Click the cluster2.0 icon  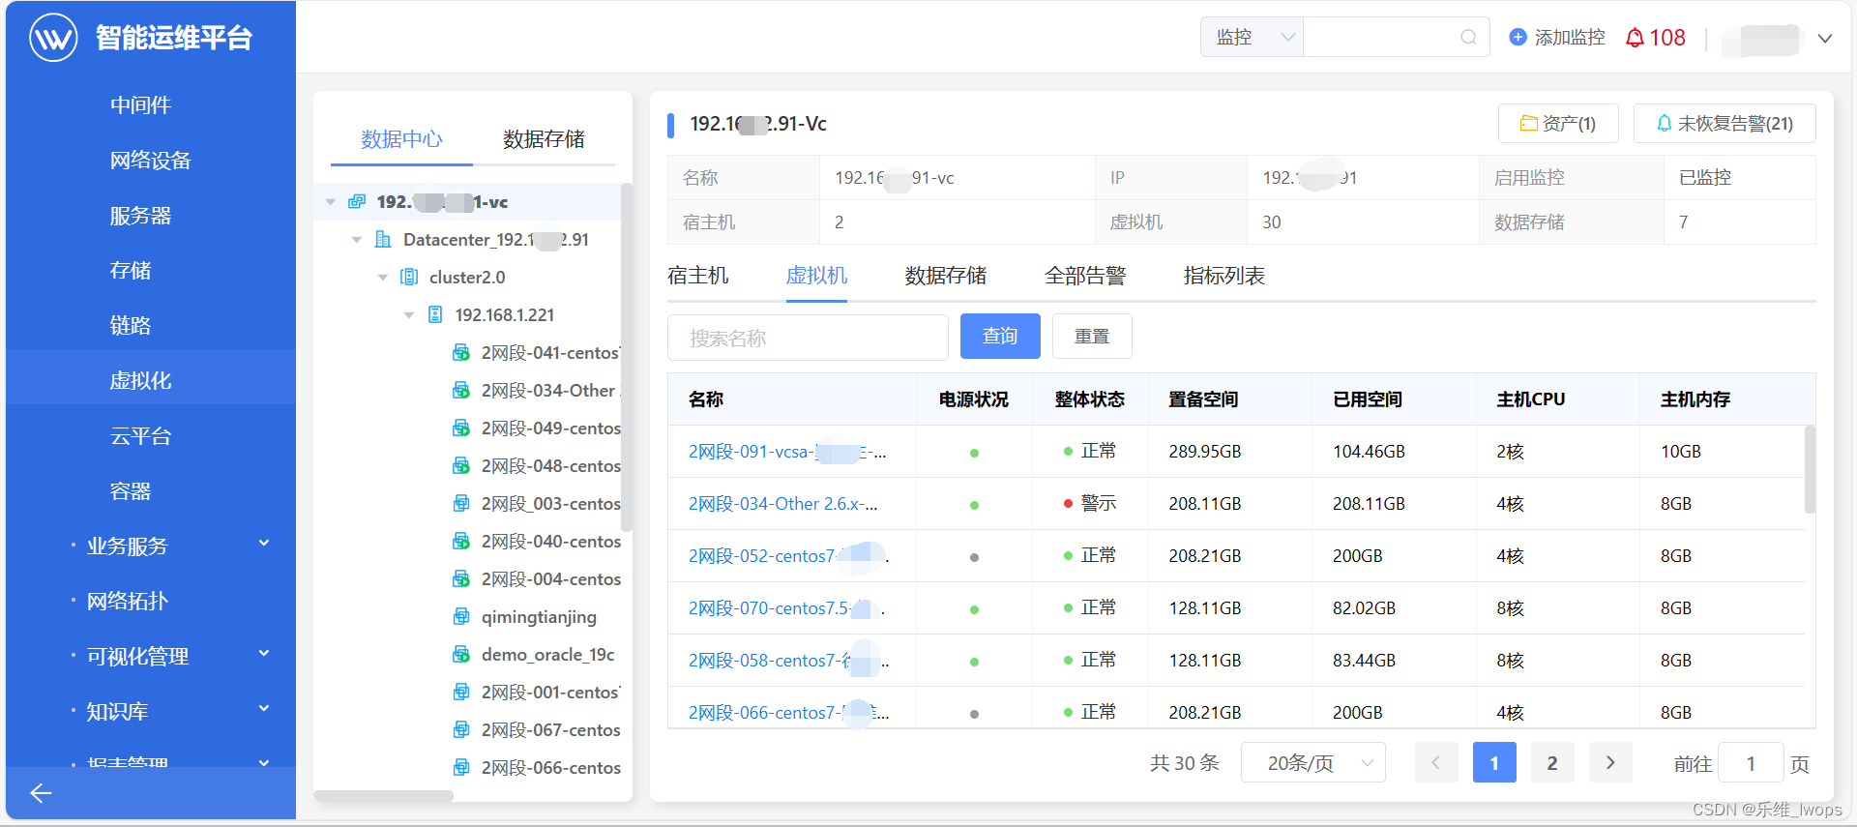pos(409,277)
